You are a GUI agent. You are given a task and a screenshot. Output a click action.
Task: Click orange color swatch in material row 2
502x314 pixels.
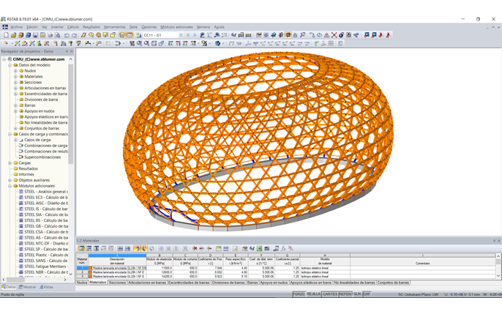click(x=91, y=272)
